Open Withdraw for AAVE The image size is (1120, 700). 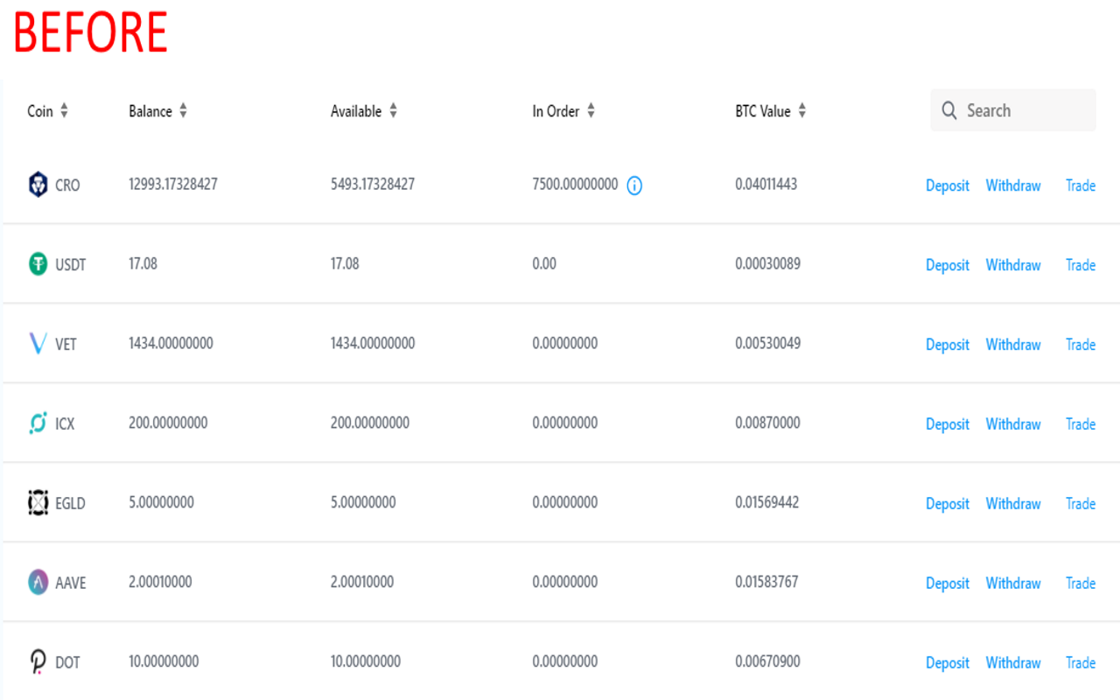1013,584
